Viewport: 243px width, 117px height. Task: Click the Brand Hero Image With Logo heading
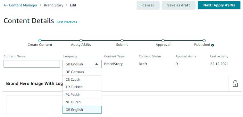coord(34,84)
